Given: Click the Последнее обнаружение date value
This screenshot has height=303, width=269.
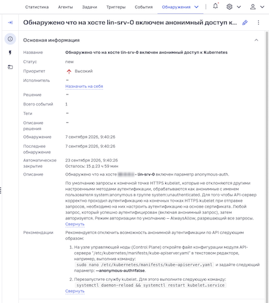Looking at the screenshot, I should [90, 146].
